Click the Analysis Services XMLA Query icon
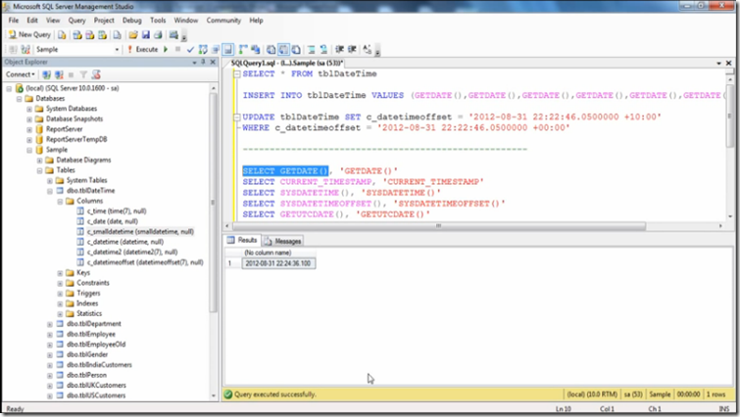740x417 pixels. pos(102,35)
